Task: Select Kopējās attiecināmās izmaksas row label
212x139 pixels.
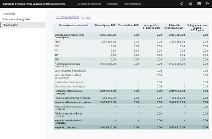Action: (x=73, y=102)
